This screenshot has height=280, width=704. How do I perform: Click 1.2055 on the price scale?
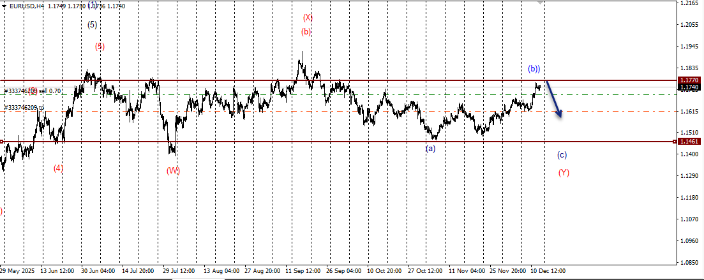click(x=689, y=25)
